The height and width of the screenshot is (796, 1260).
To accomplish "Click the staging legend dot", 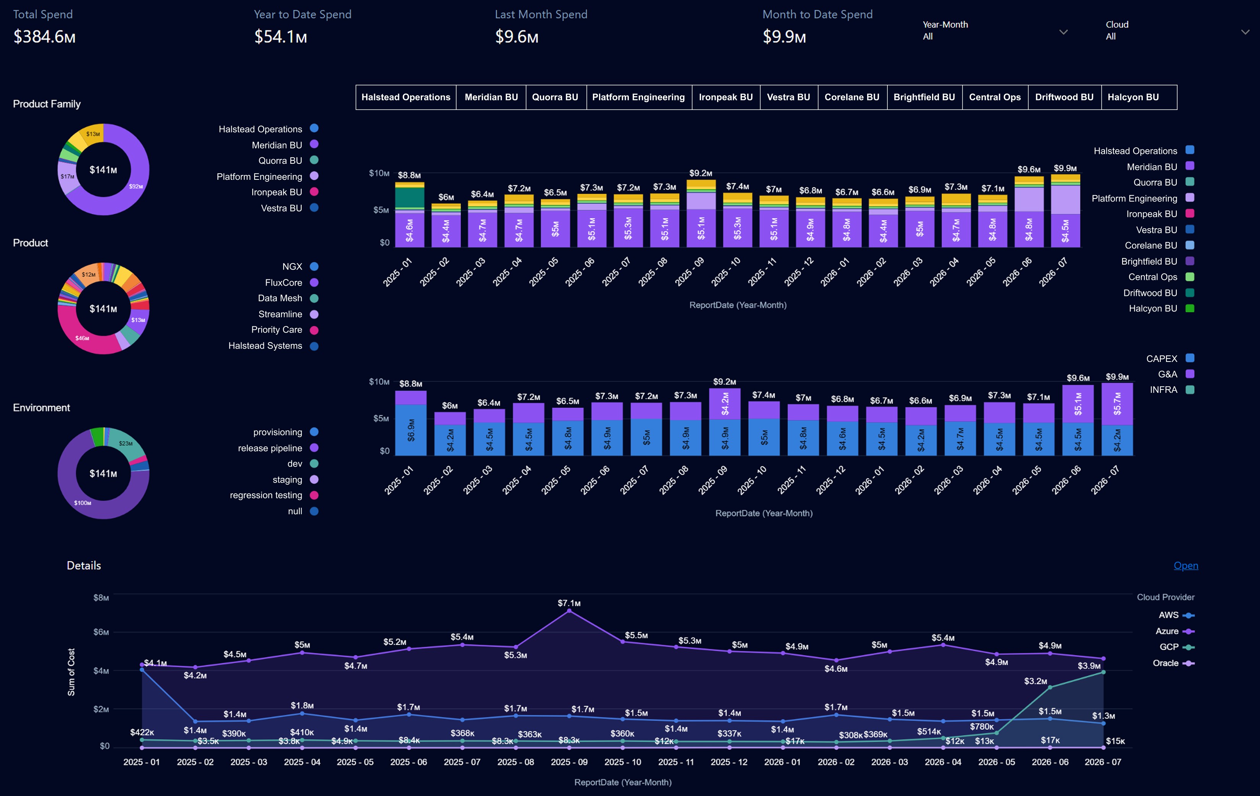I will [314, 480].
